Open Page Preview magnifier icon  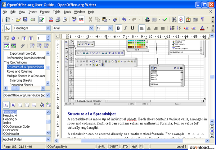[65, 19]
